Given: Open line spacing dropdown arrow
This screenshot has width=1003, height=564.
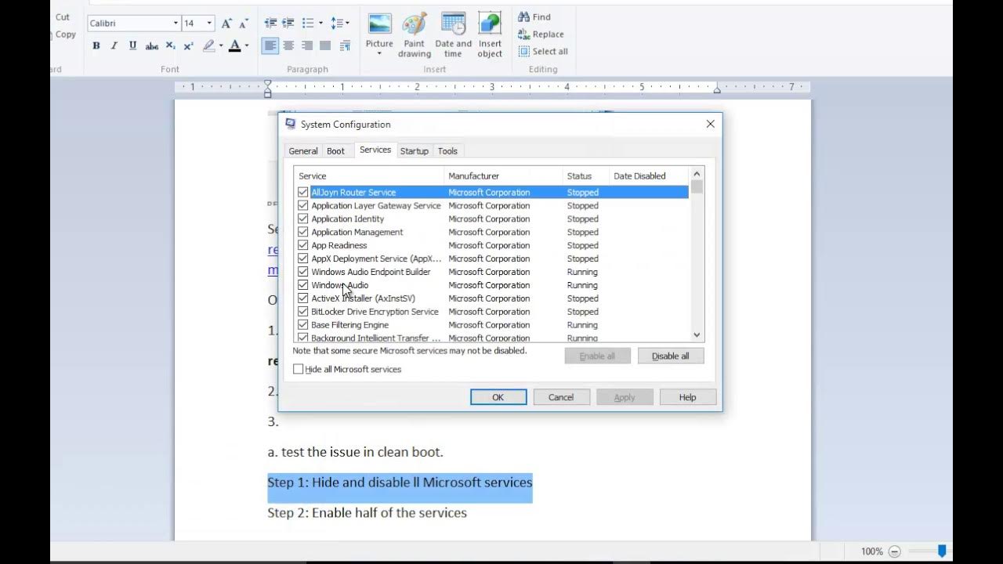Looking at the screenshot, I should click(348, 23).
